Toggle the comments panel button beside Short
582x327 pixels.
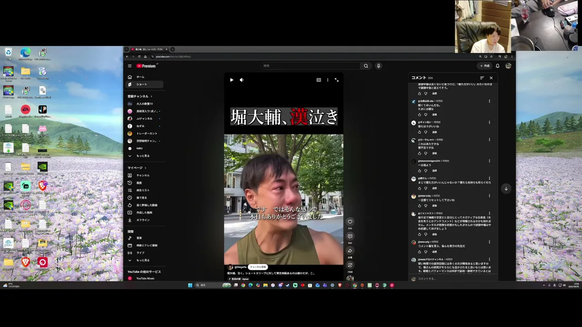click(350, 236)
